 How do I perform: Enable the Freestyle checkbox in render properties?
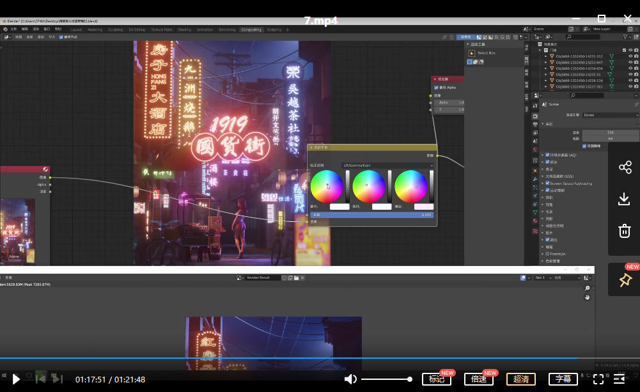coord(546,253)
